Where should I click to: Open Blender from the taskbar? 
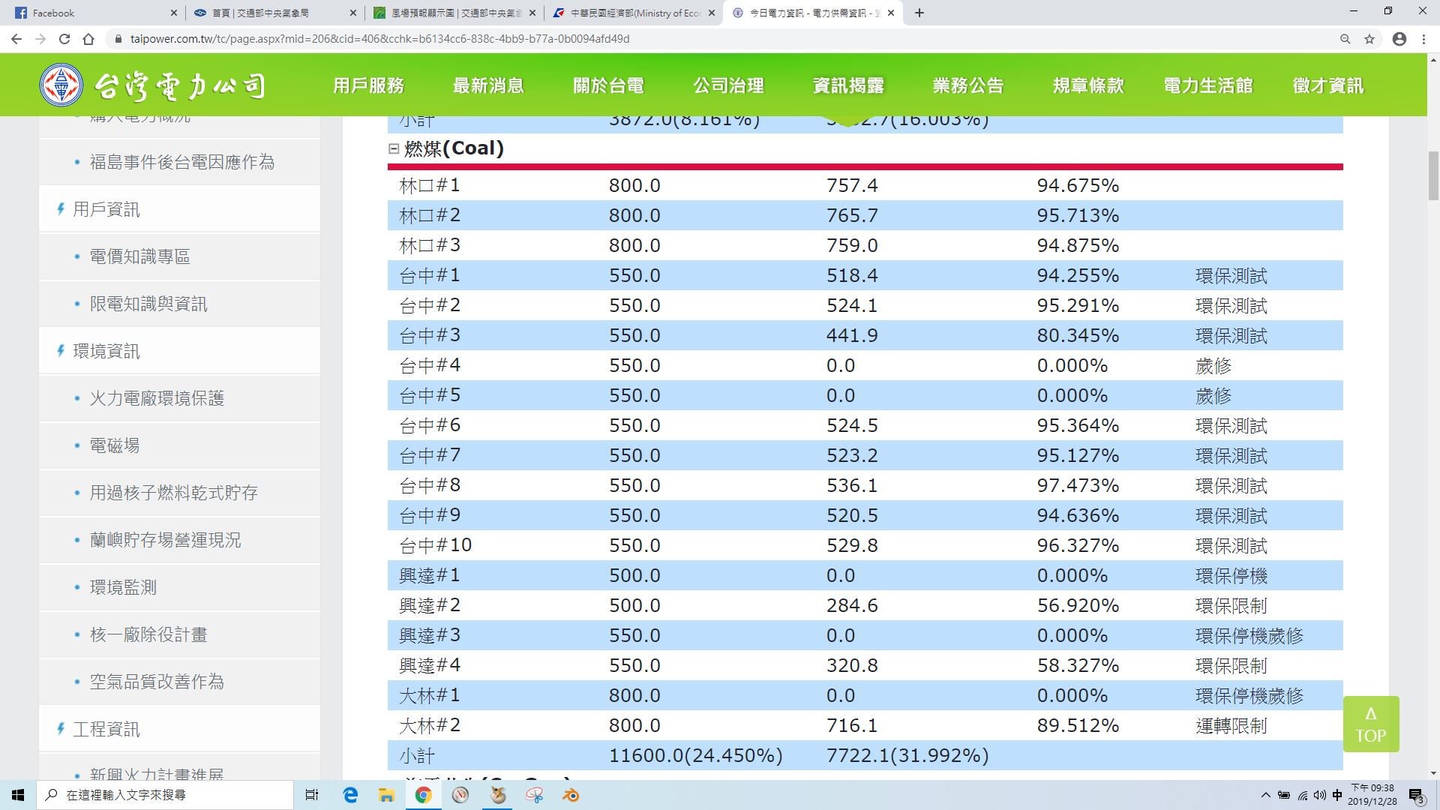pyautogui.click(x=571, y=795)
